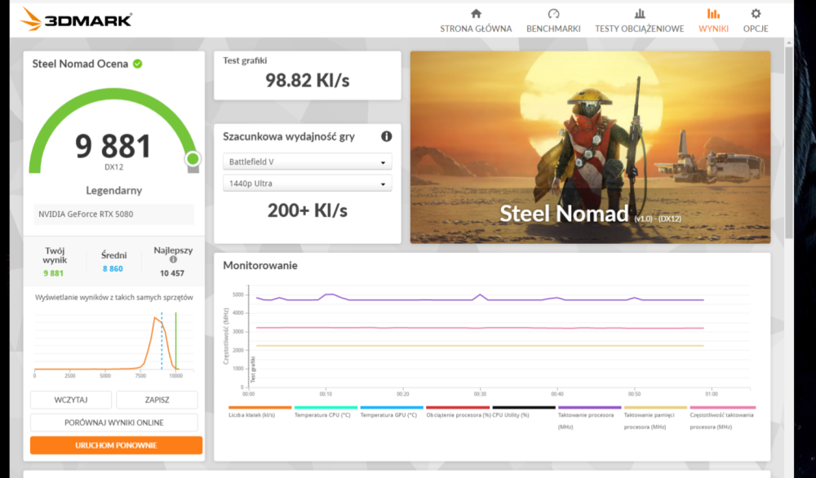The image size is (816, 478).
Task: Toggle Taktowanie procesora purple legend swatch
Action: point(590,407)
